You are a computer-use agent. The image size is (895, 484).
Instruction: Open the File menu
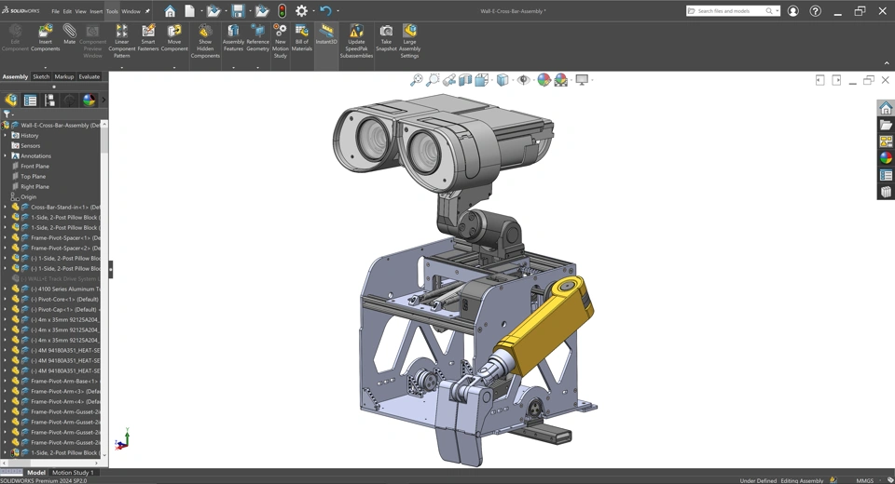55,11
